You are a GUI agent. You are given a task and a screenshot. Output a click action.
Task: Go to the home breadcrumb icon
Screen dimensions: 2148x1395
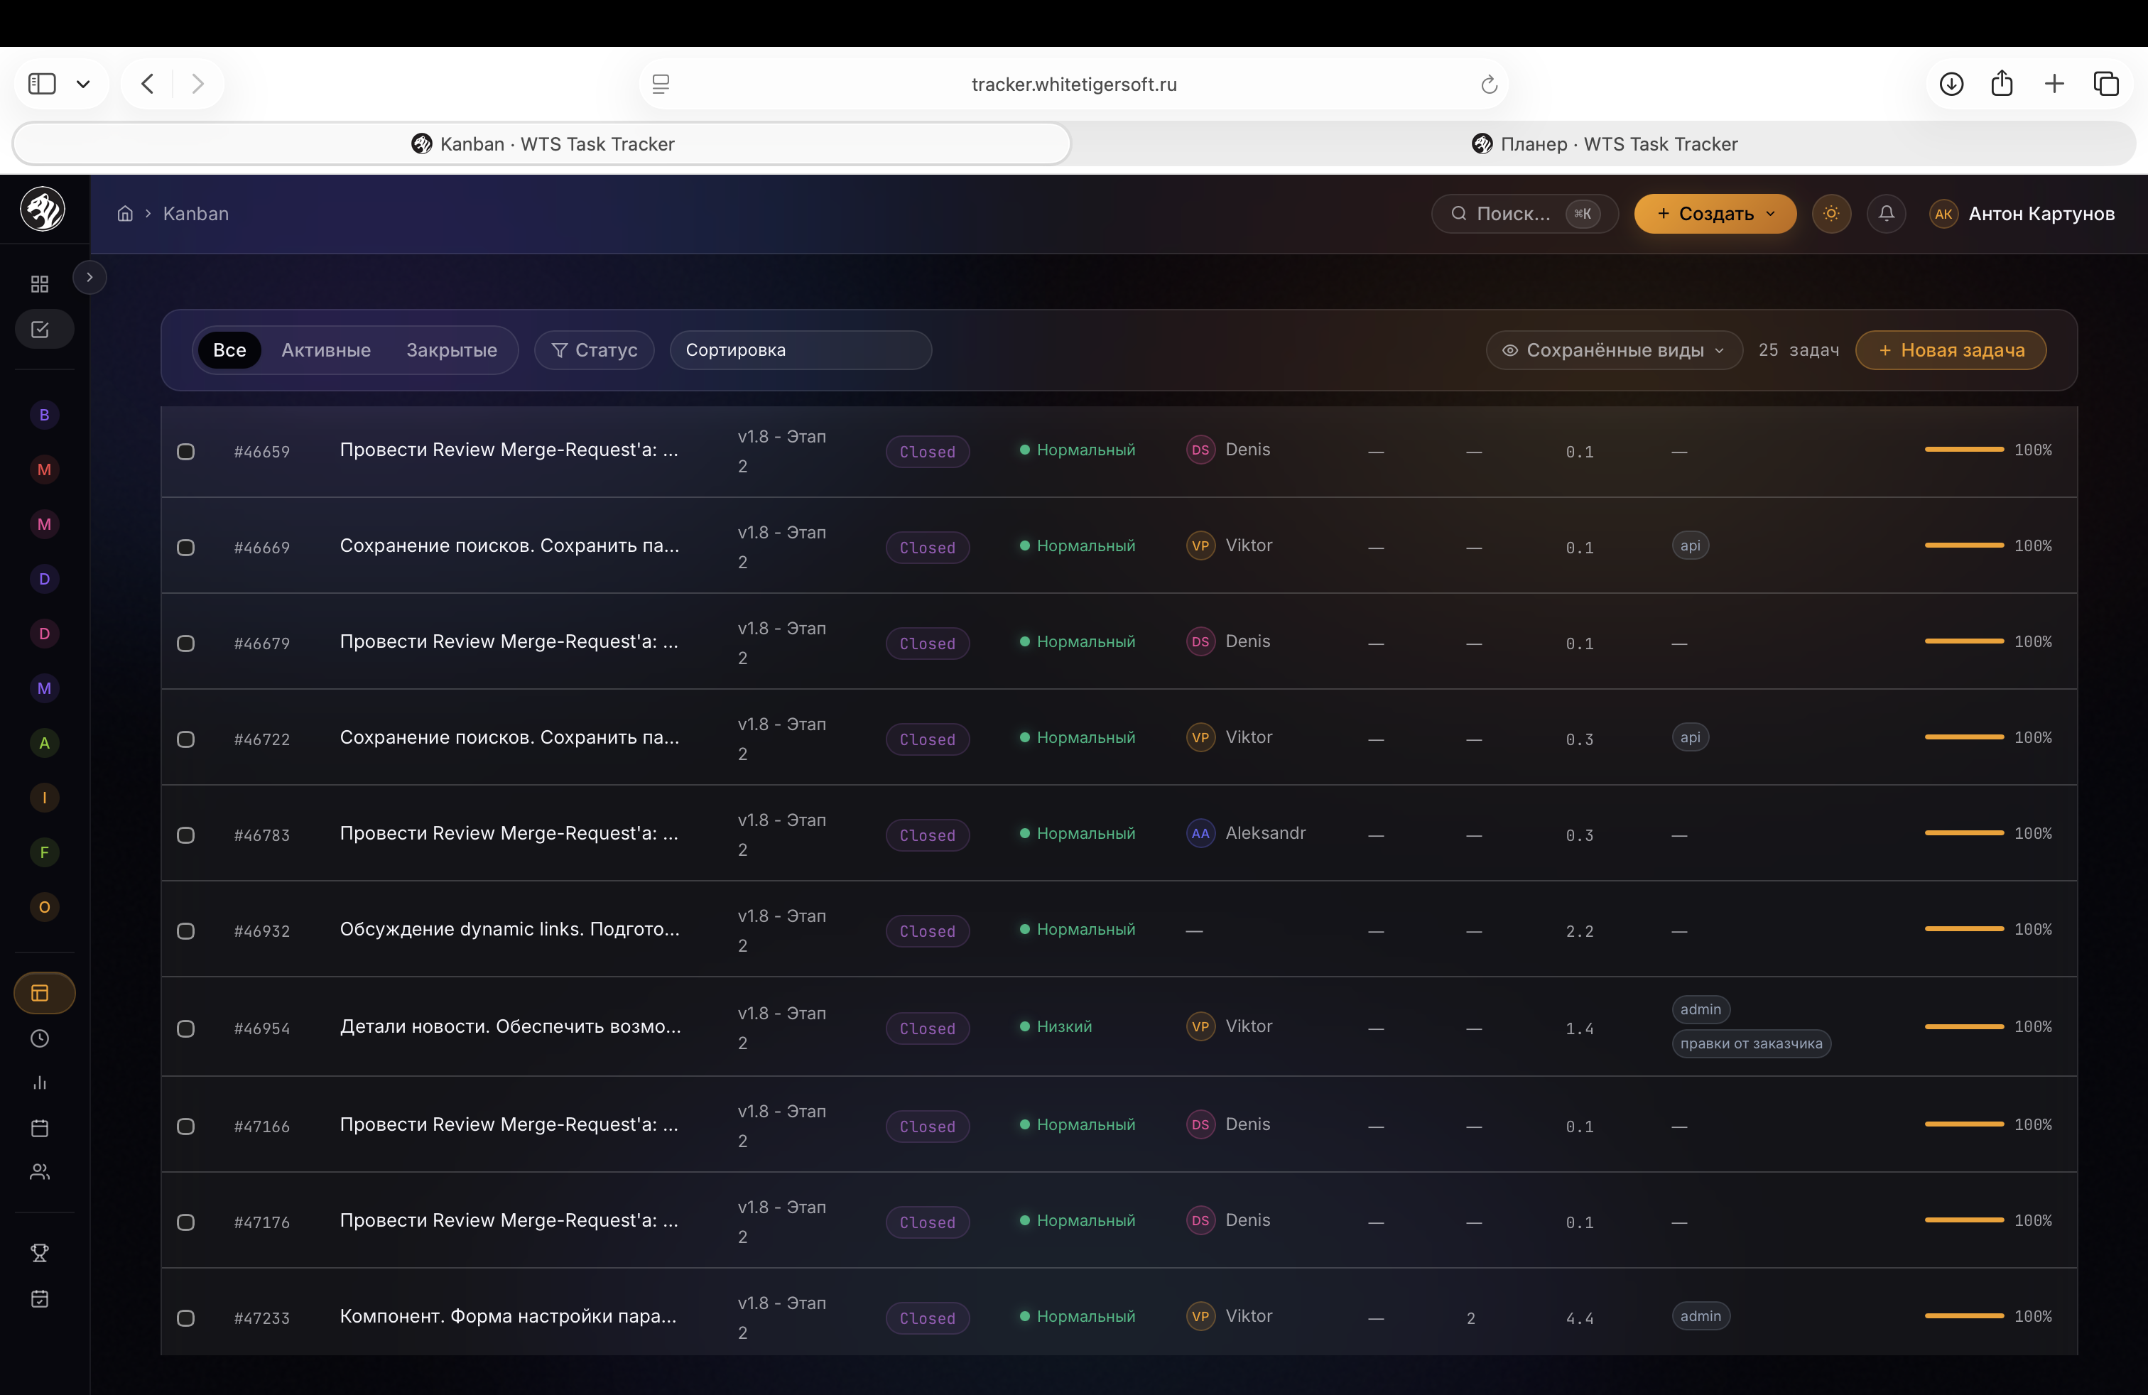click(126, 214)
